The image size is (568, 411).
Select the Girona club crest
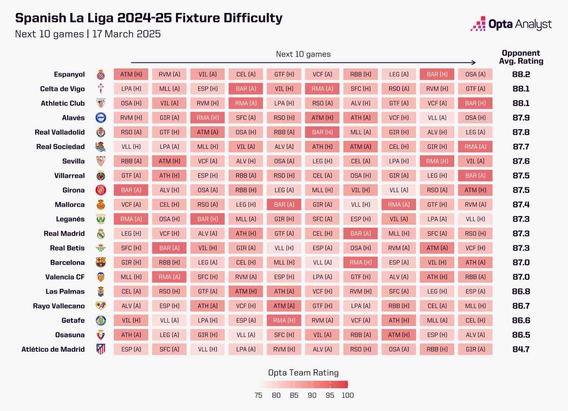pyautogui.click(x=101, y=190)
